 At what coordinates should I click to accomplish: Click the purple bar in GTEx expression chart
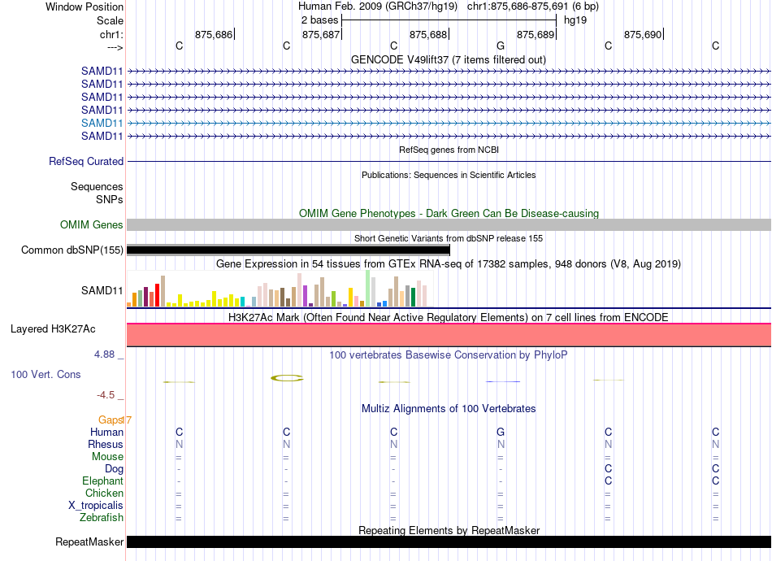pyautogui.click(x=306, y=296)
